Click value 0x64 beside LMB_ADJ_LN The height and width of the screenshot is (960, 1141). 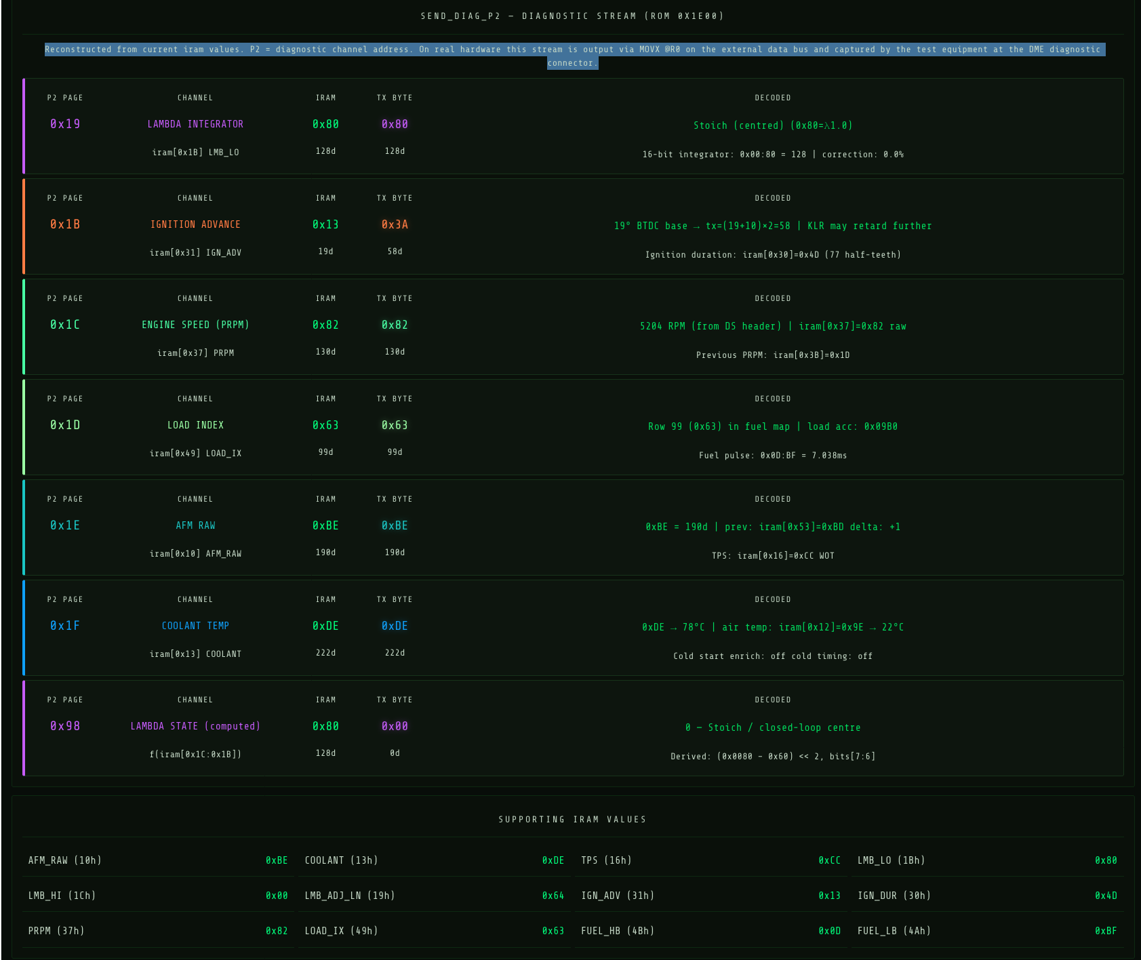tap(553, 896)
